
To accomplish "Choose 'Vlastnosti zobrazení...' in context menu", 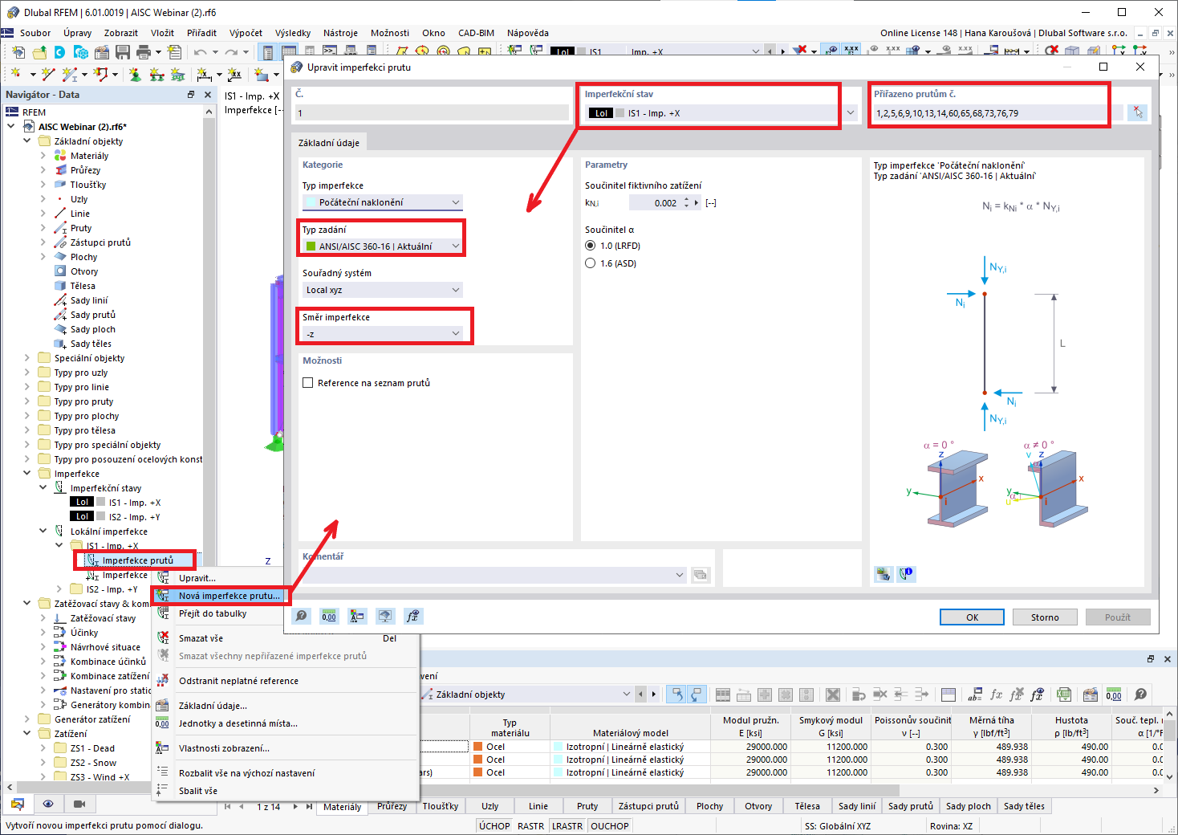I will click(x=224, y=748).
